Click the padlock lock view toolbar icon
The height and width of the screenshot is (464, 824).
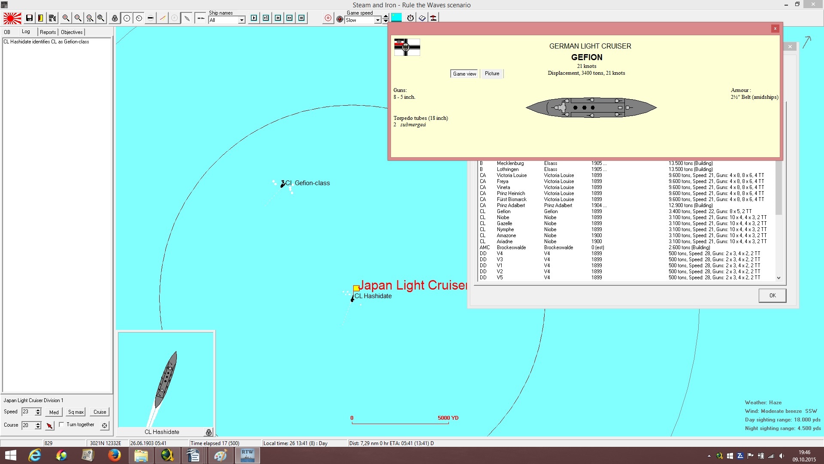(115, 18)
